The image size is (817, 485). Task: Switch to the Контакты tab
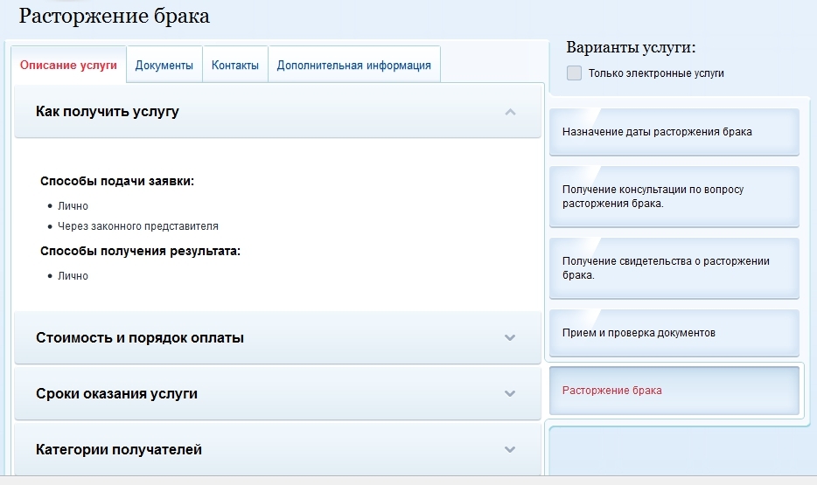[x=235, y=65]
